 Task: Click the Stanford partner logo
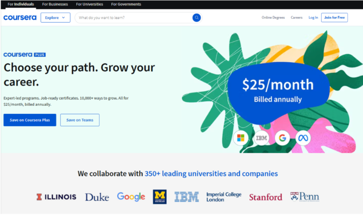[265, 197]
